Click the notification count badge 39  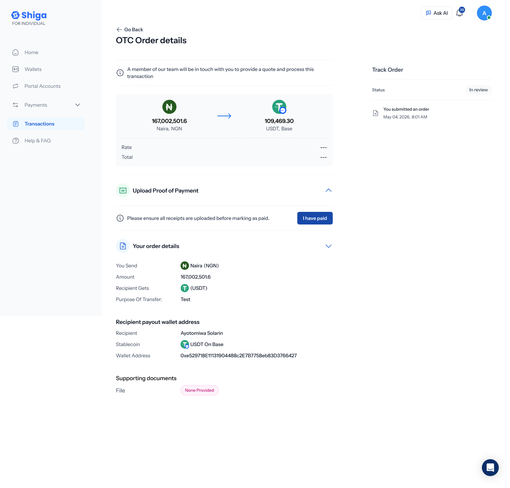[x=462, y=10]
